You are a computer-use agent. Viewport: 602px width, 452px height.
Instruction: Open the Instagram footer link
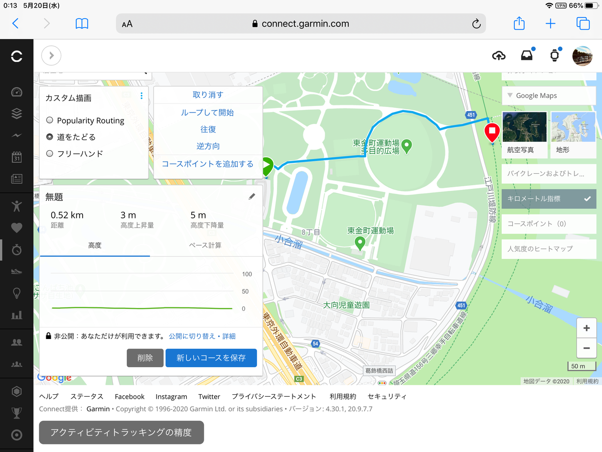[171, 396]
